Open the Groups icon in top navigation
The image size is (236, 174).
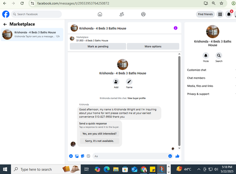[x=143, y=14]
